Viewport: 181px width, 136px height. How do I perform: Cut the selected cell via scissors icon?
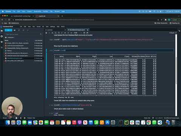(x=52, y=33)
